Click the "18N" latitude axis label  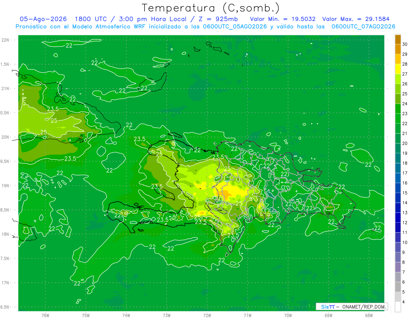point(5,234)
